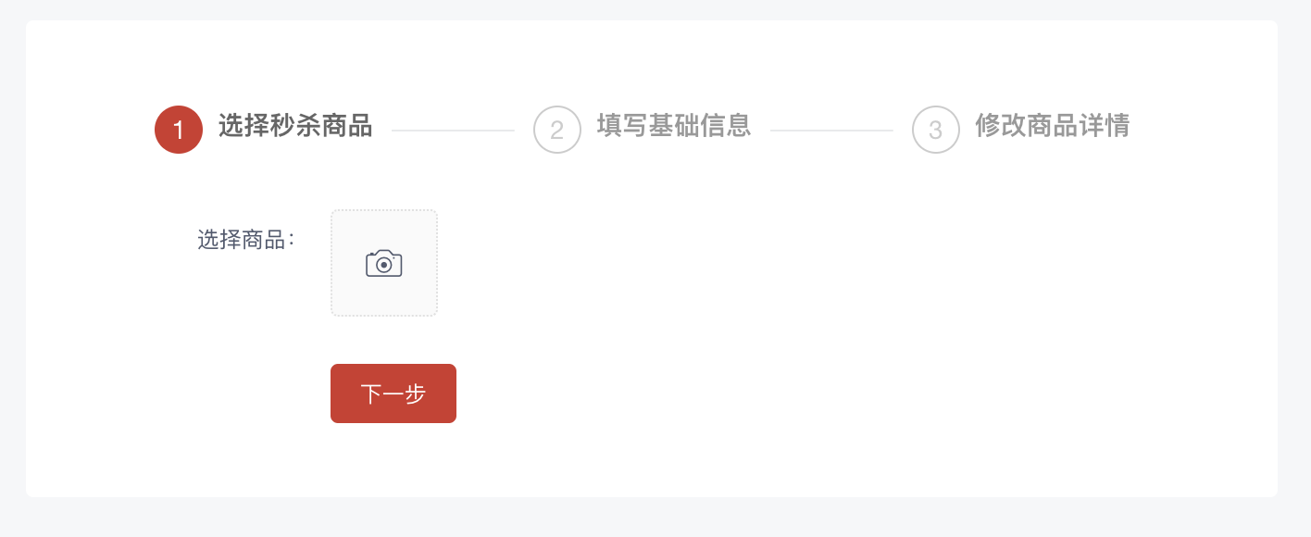Image resolution: width=1311 pixels, height=537 pixels.
Task: Click the empty white card area right of 下一步
Action: tap(833, 393)
